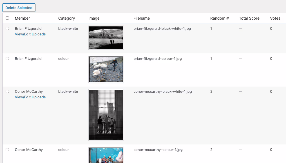
Task: Click the Member column header
Action: coord(22,18)
